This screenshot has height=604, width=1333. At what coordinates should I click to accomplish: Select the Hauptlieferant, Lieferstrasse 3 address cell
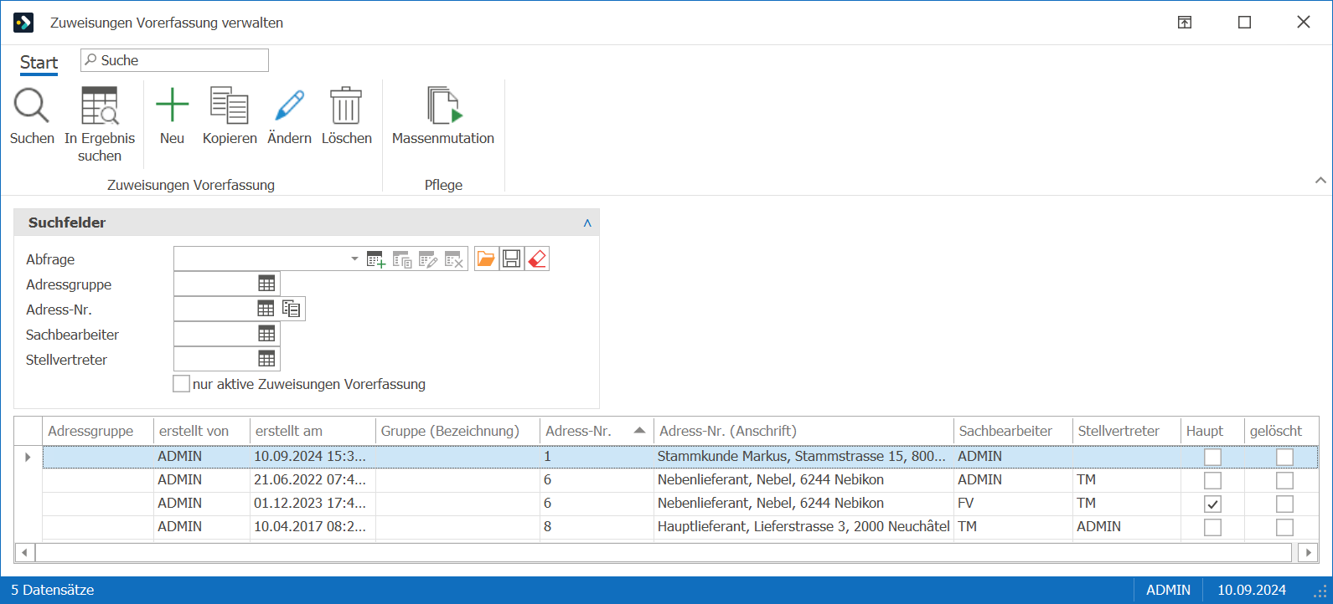[803, 527]
